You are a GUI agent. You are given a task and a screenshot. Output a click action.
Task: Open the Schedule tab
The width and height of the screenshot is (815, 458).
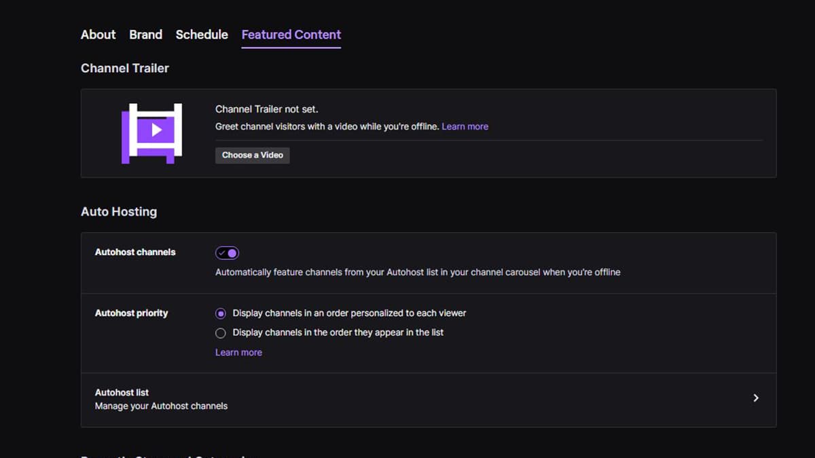(x=201, y=35)
